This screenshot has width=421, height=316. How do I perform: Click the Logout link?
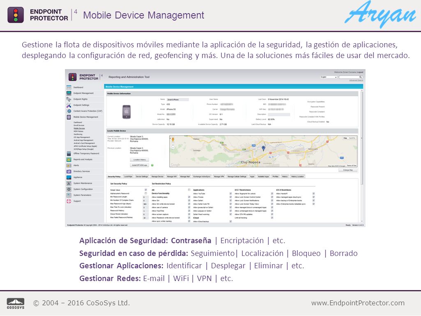pyautogui.click(x=360, y=72)
